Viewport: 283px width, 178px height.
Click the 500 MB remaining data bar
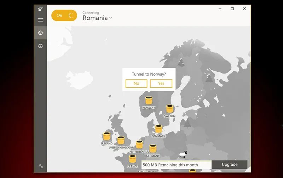176,165
